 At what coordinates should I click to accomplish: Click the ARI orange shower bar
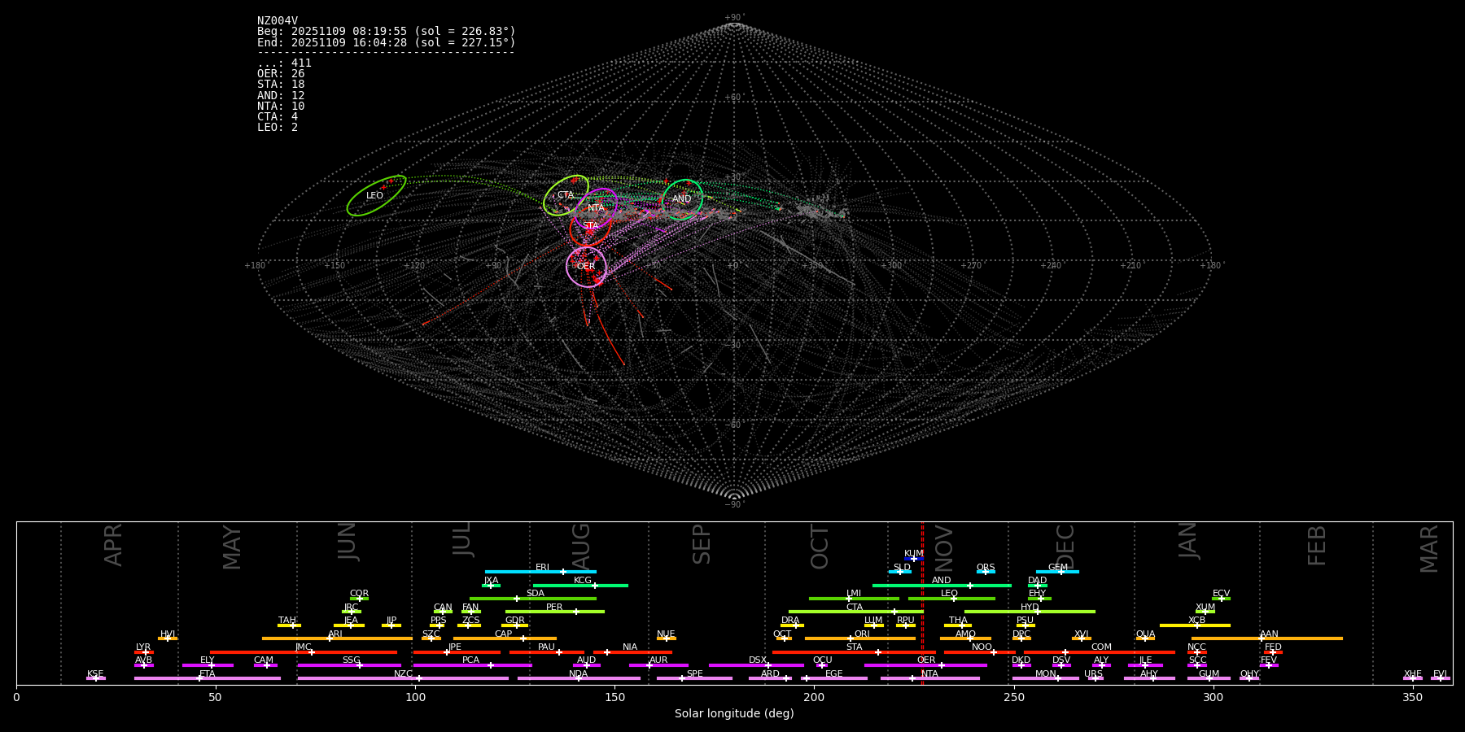pos(337,638)
